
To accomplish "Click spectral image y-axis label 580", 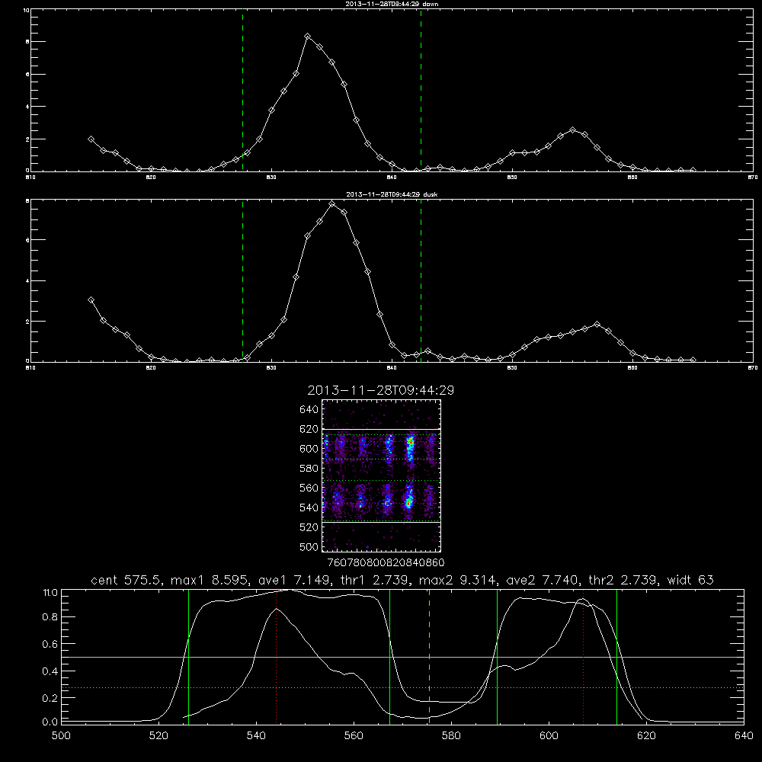I will 309,469.
